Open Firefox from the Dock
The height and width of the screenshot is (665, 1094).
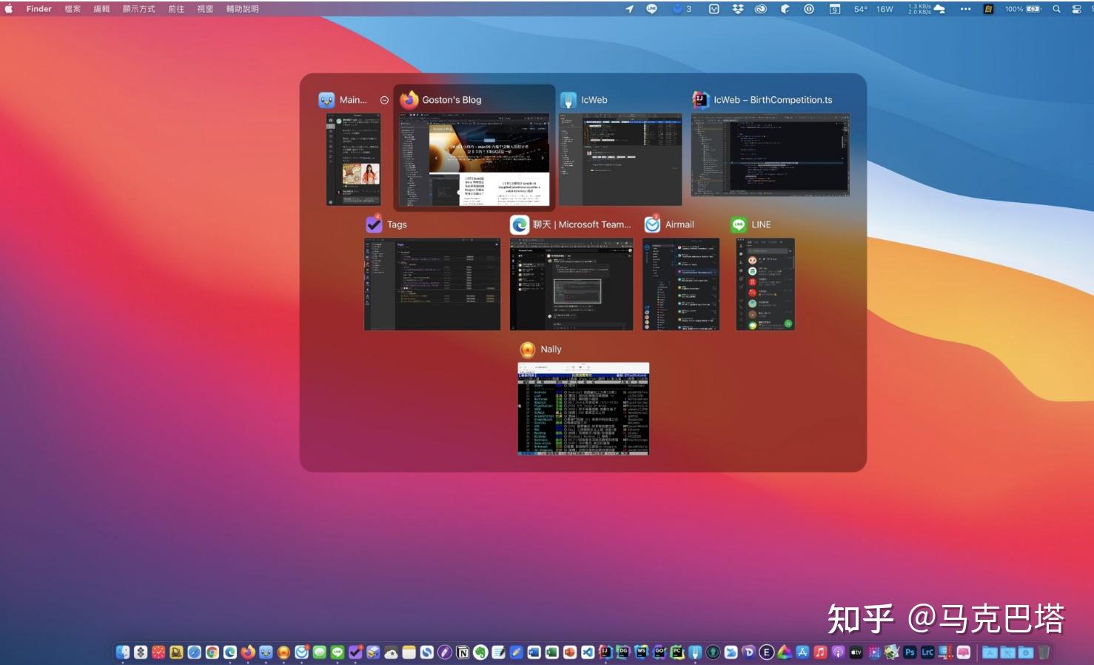pos(248,652)
